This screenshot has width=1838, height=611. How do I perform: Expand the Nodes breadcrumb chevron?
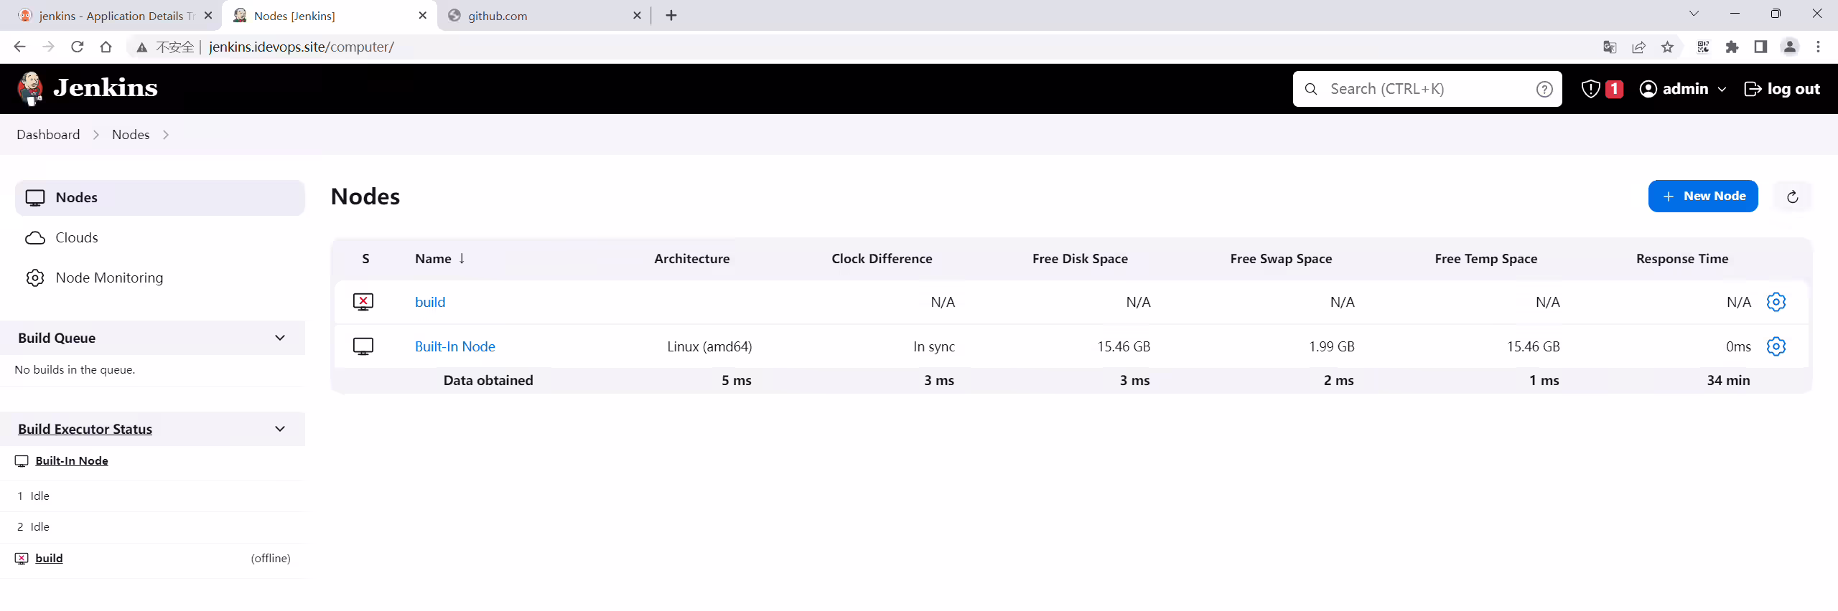coord(166,135)
